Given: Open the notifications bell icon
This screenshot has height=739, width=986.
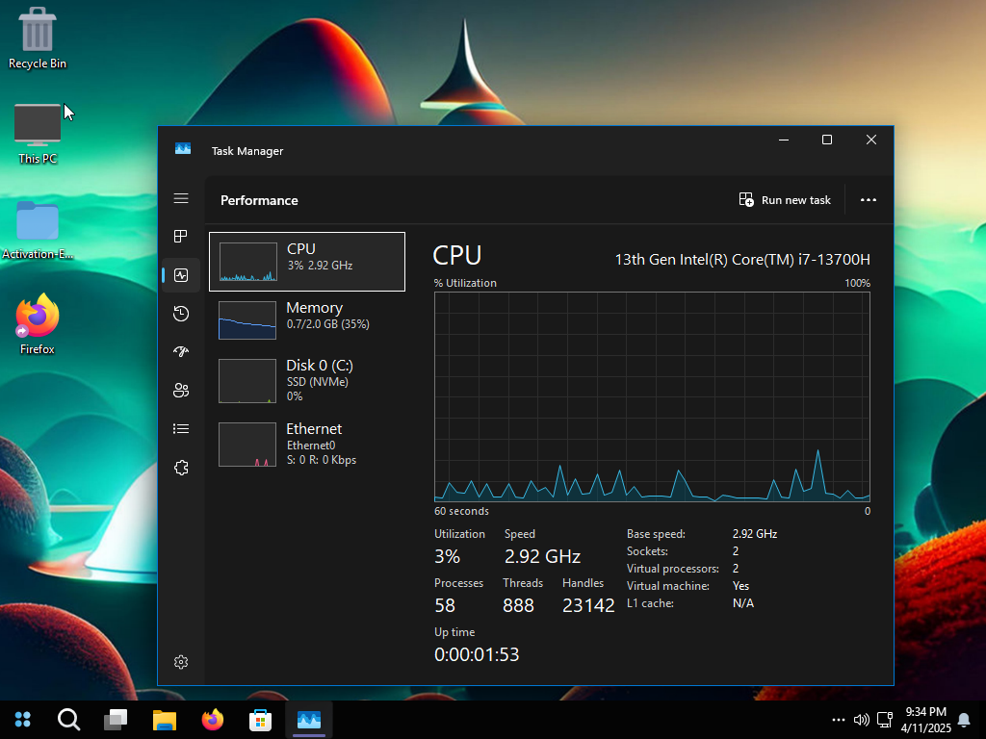Looking at the screenshot, I should (963, 720).
